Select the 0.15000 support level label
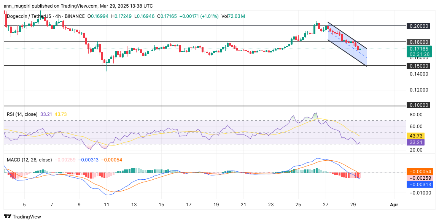439x223 pixels. point(418,66)
